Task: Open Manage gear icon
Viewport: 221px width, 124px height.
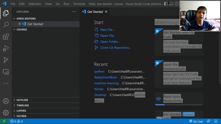Action: tap(6, 113)
